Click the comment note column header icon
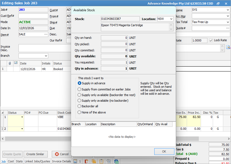 [x=16, y=63]
